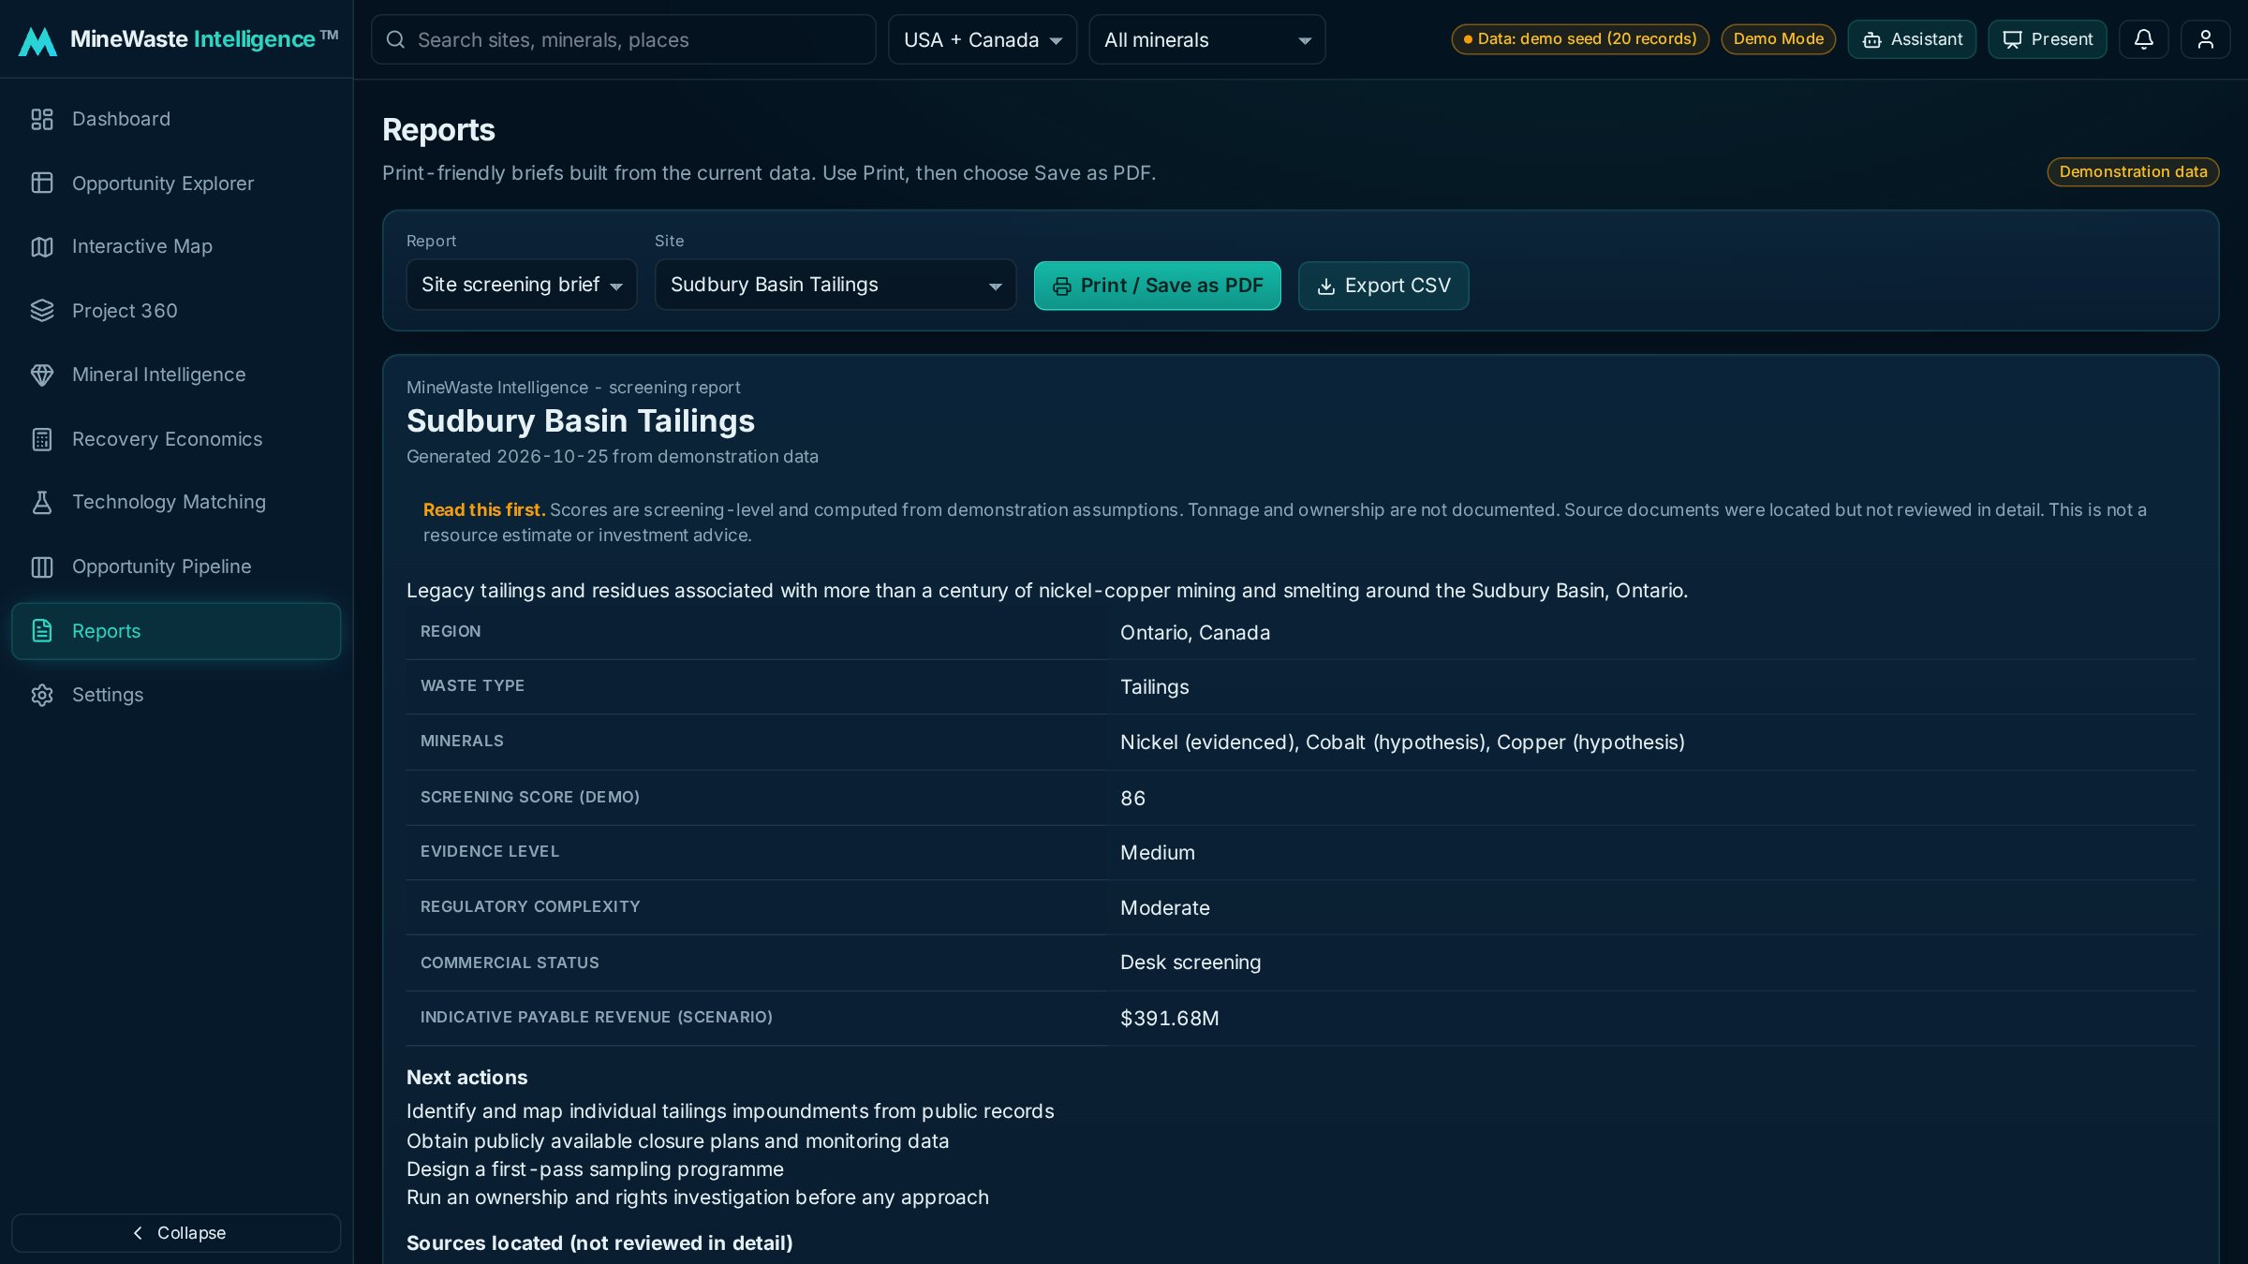The height and width of the screenshot is (1264, 2248).
Task: Collapse the sidebar navigation
Action: point(176,1233)
